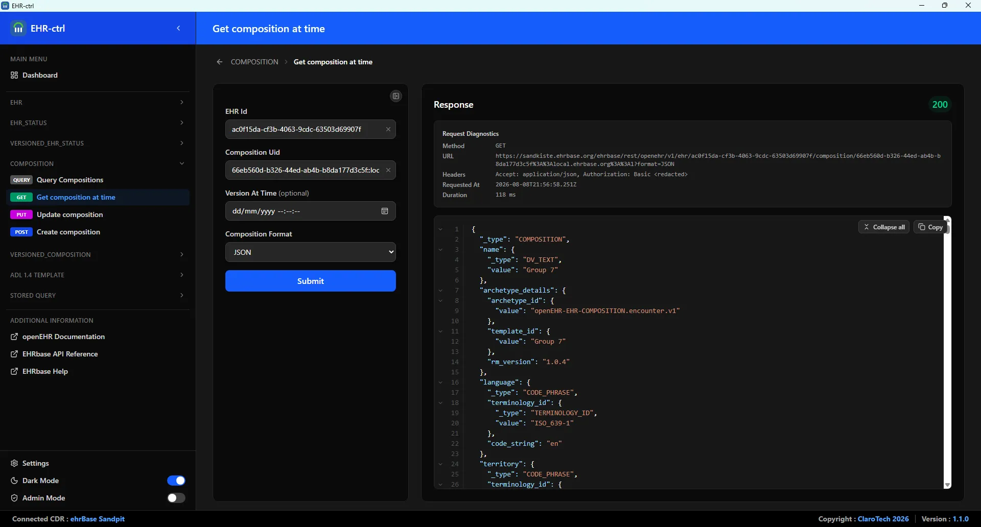Click the response scrollbar down arrow
Image resolution: width=981 pixels, height=527 pixels.
(x=947, y=485)
